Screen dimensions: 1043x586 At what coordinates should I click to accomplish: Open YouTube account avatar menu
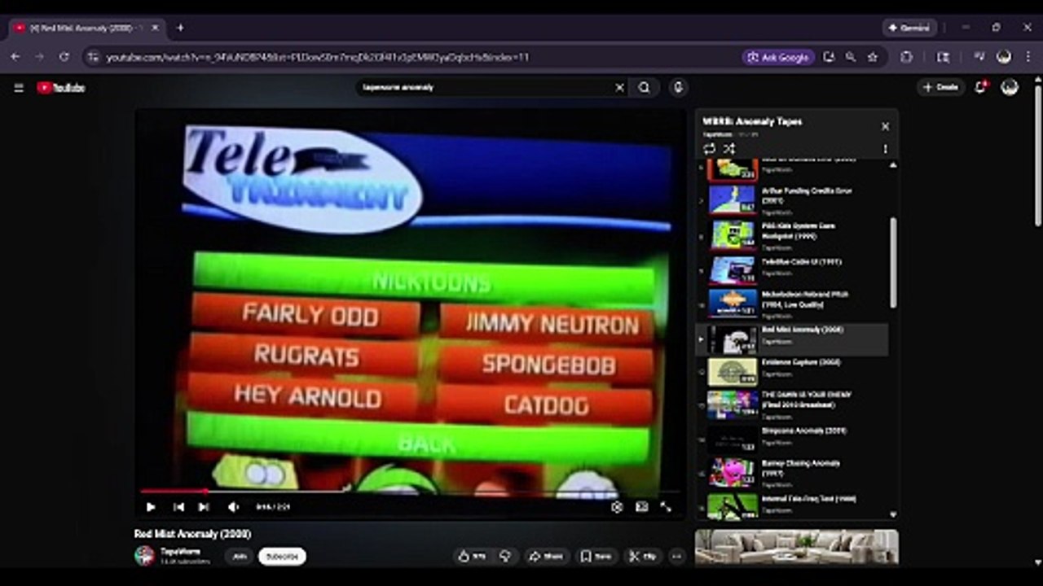coord(1010,87)
